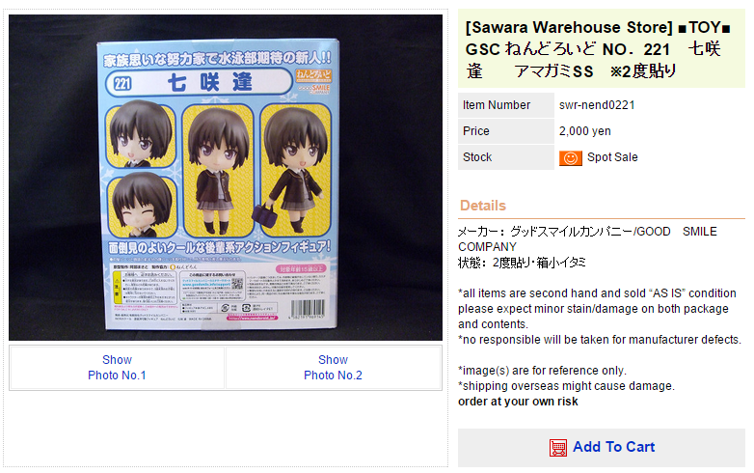
Task: Click the Details section heading
Action: (x=483, y=206)
